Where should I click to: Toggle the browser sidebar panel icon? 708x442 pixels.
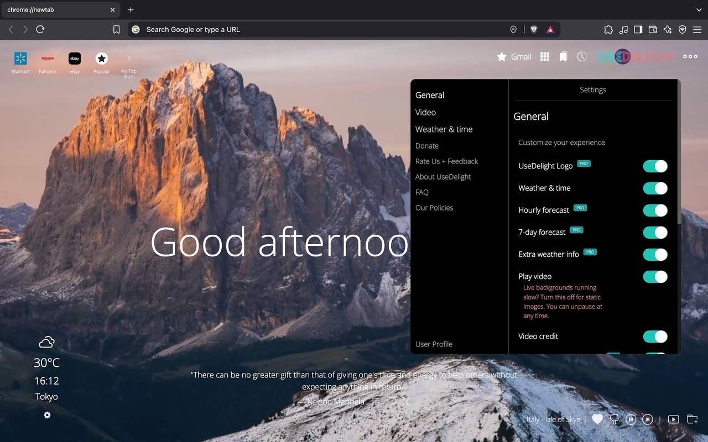click(x=638, y=29)
